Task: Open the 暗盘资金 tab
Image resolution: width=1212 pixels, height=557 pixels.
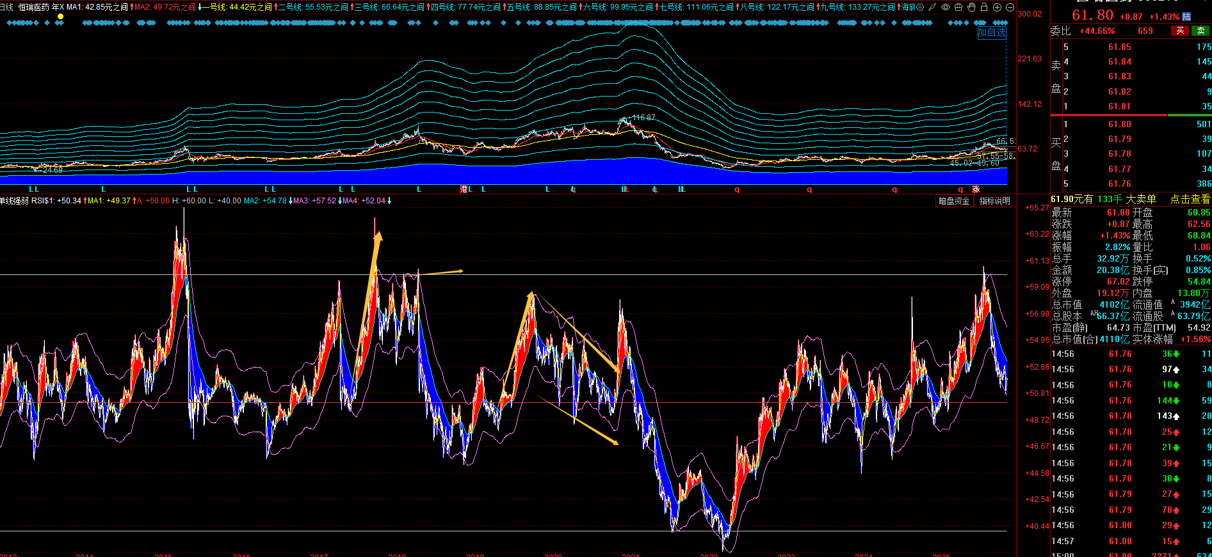Action: pos(954,201)
